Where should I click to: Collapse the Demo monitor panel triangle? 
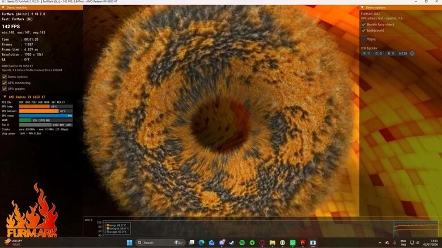tap(3, 7)
